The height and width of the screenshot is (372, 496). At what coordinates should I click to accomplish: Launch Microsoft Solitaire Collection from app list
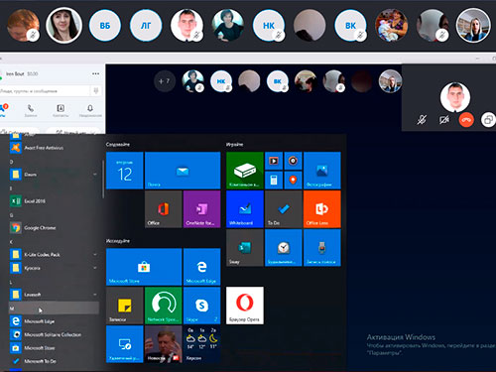pos(54,334)
